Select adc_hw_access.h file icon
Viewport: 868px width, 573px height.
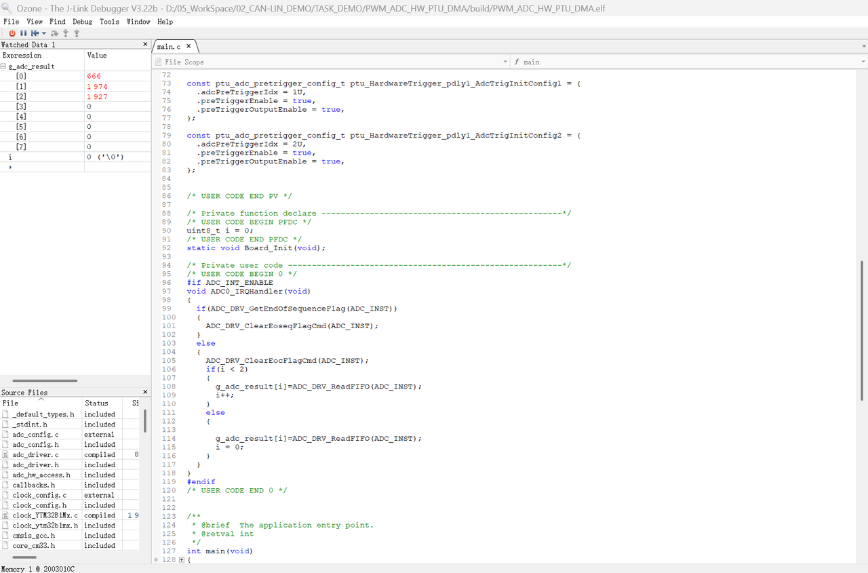pyautogui.click(x=5, y=475)
